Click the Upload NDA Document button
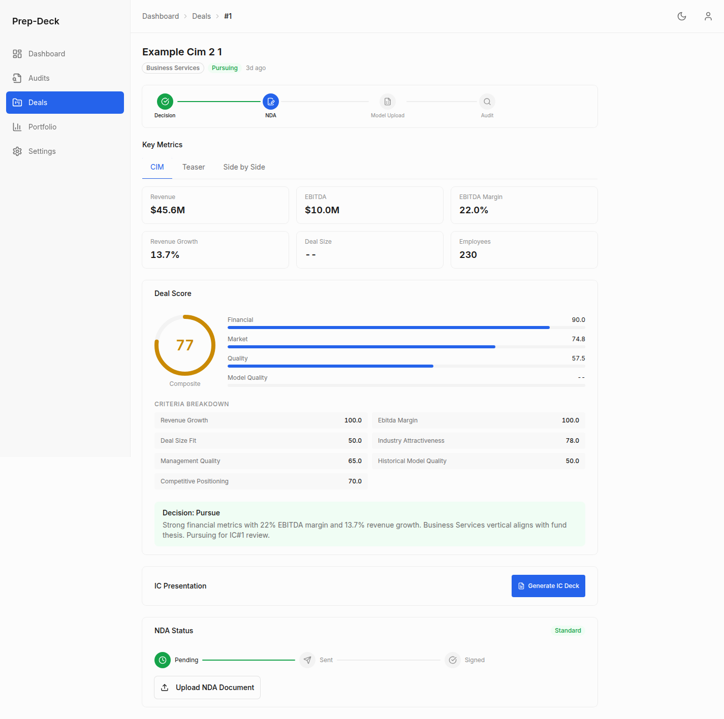The width and height of the screenshot is (724, 719). tap(207, 687)
